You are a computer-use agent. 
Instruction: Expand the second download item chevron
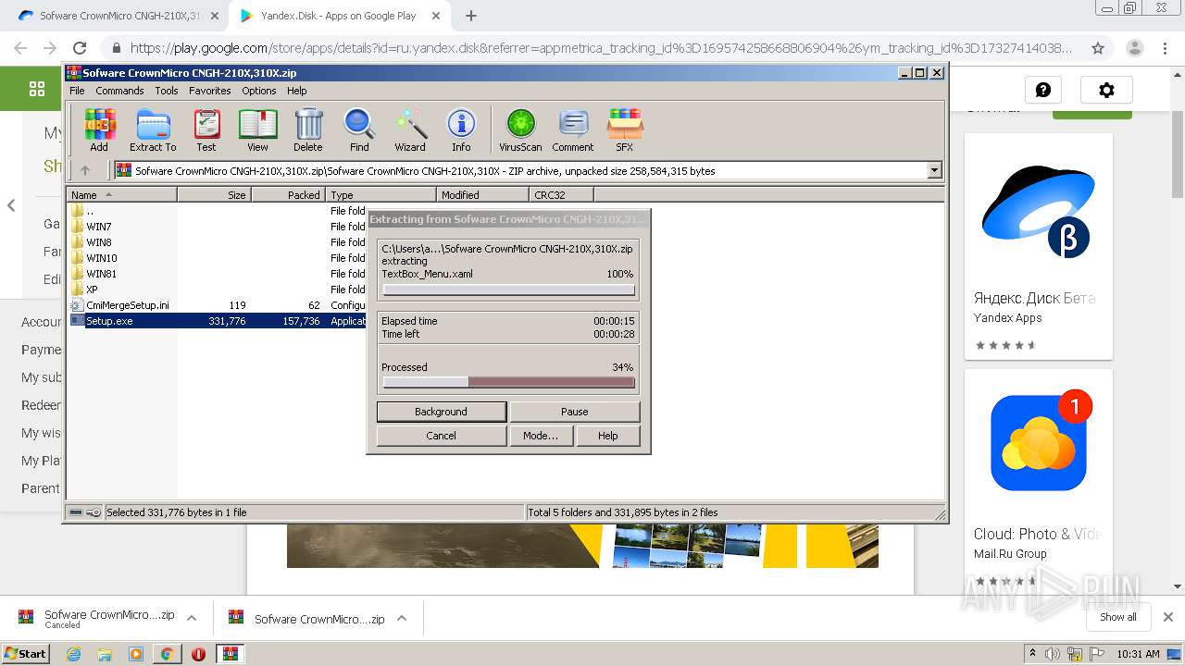[x=402, y=618]
